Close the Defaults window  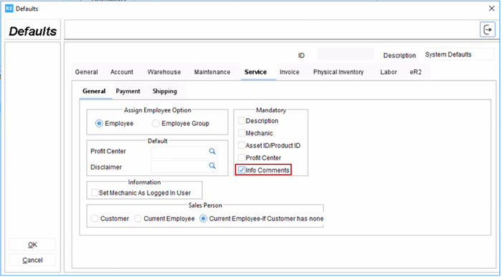click(492, 9)
